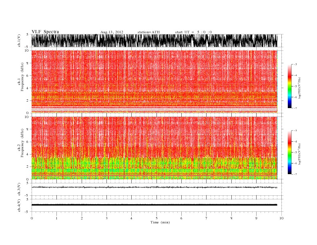Select the Time (min) axis label
Screen dimensions: 317x245
pyautogui.click(x=160, y=222)
